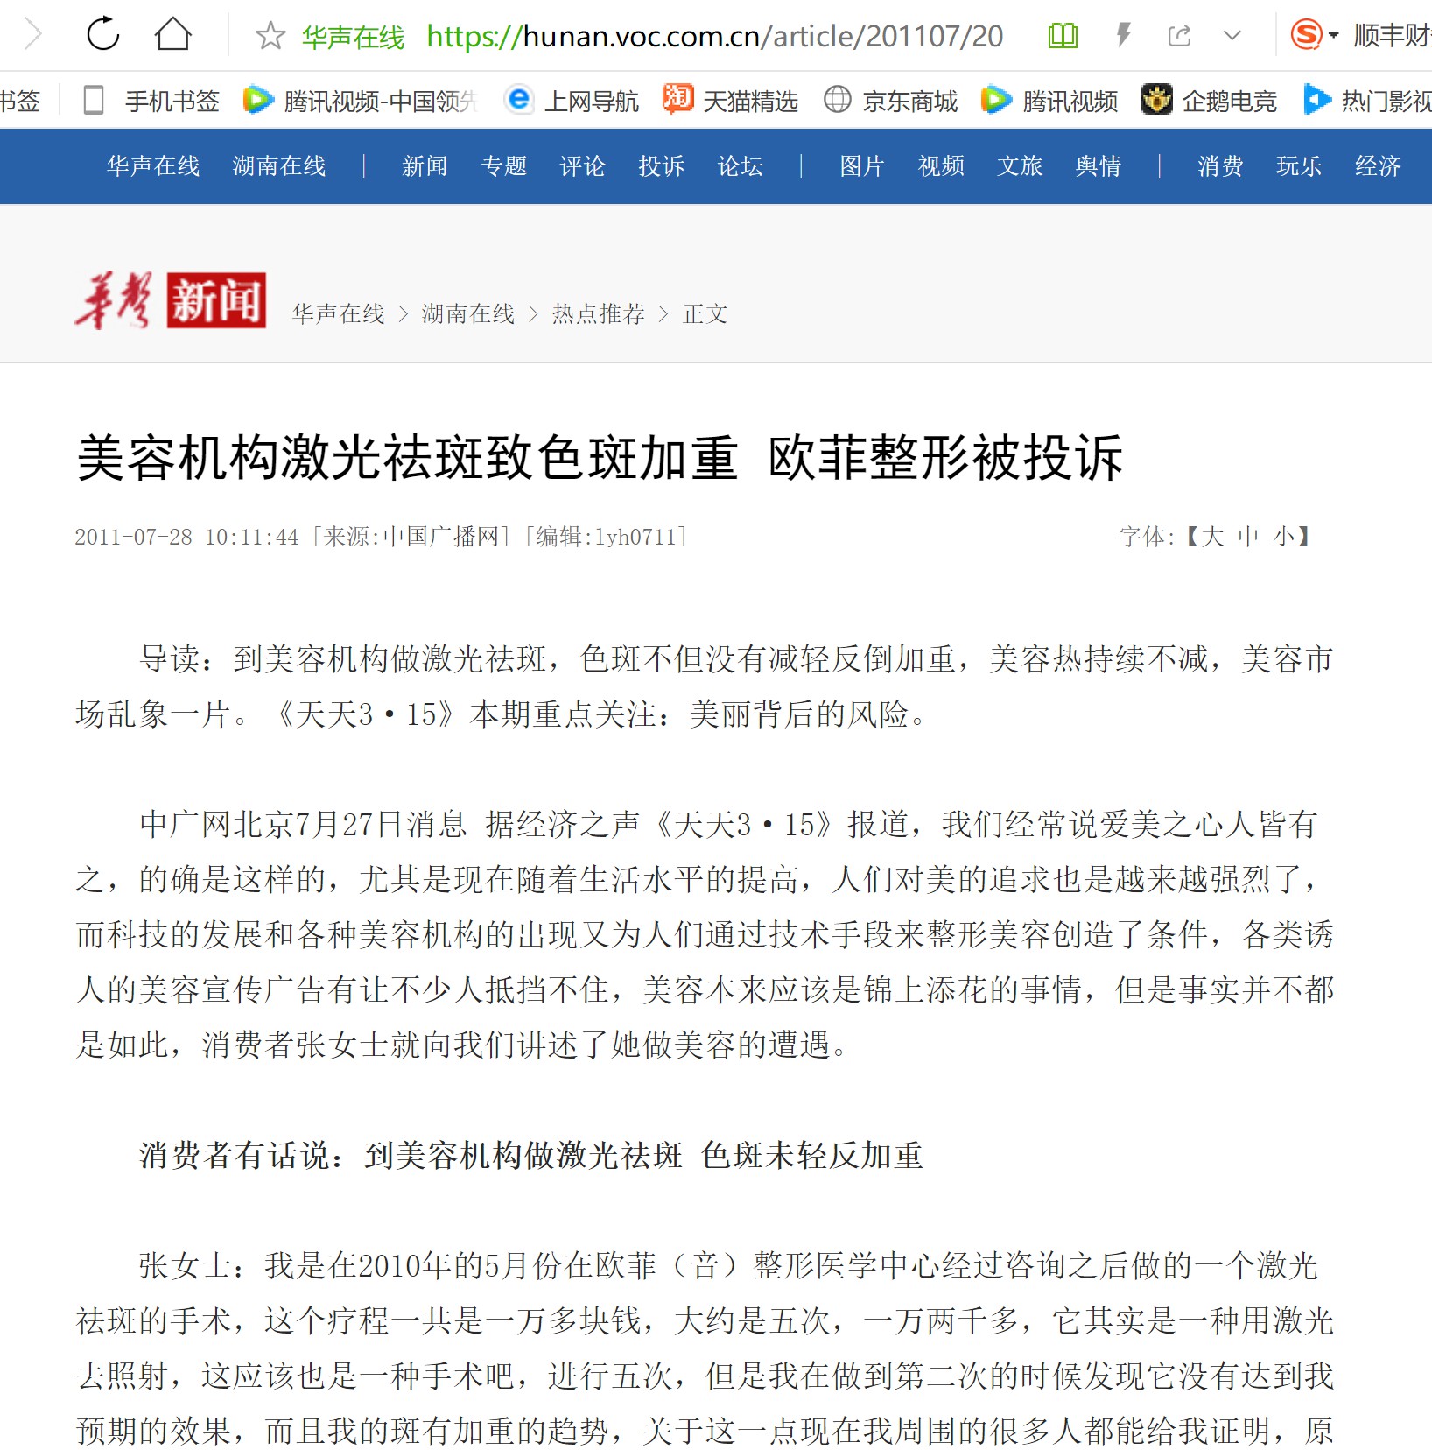Click the browser forward arrow

point(32,35)
